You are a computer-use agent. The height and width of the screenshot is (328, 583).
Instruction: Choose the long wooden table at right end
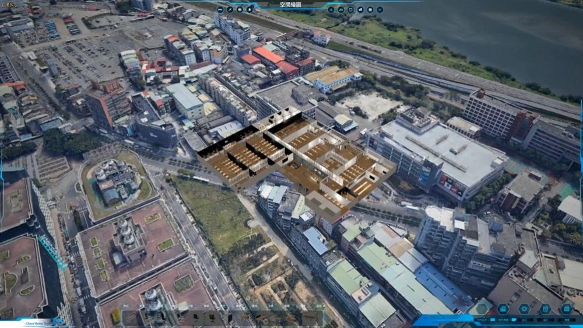point(308,318)
